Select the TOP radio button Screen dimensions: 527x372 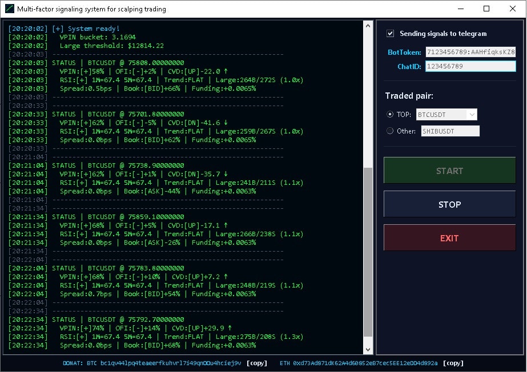390,114
